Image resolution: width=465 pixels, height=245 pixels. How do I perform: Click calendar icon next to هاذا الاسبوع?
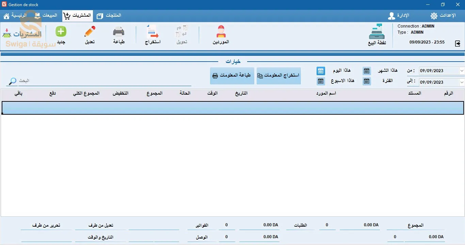click(x=320, y=81)
